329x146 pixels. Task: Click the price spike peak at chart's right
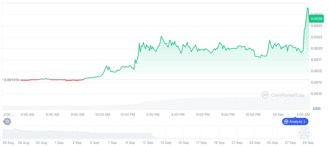point(308,8)
